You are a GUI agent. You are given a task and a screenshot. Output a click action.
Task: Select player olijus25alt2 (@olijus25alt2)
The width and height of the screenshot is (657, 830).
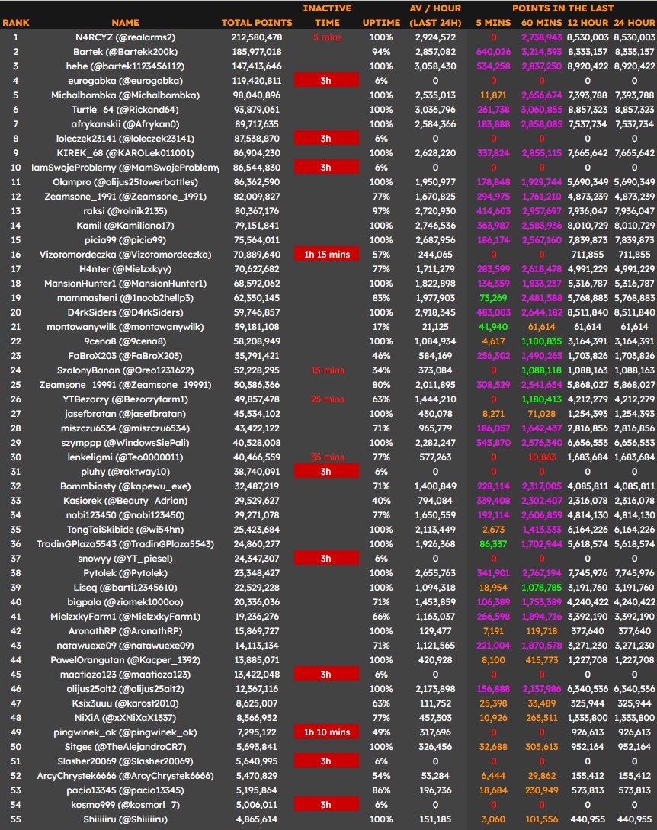pos(126,689)
